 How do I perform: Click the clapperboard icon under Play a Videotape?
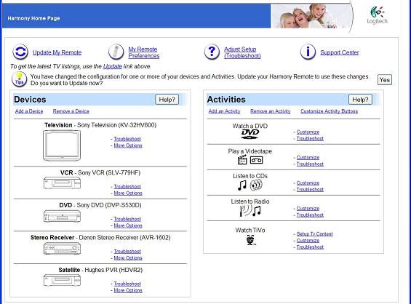click(242, 159)
